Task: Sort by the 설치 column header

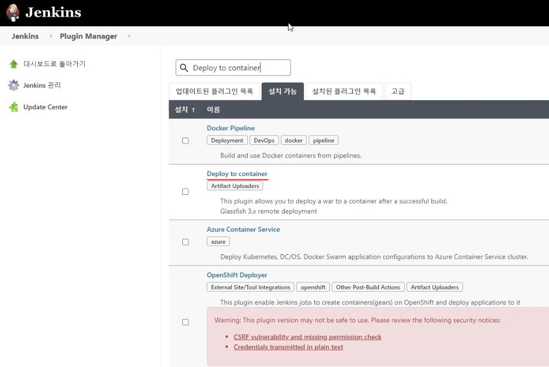Action: (x=185, y=110)
